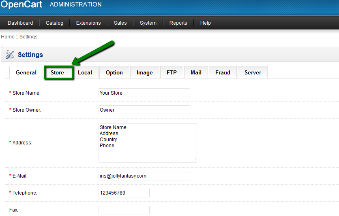This screenshot has height=216, width=339.
Task: Click the Telephone label
Action: pos(25,193)
